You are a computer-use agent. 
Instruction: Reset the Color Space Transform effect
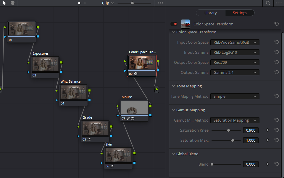277,24
